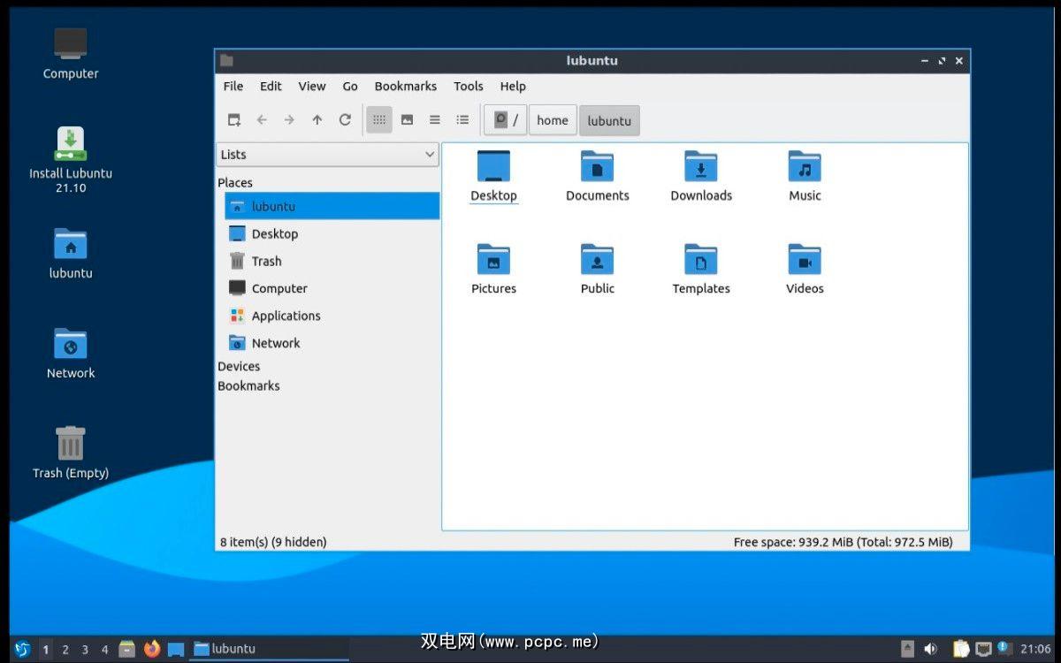The height and width of the screenshot is (663, 1061).
Task: Open the Bookmarks menu
Action: pyautogui.click(x=405, y=86)
